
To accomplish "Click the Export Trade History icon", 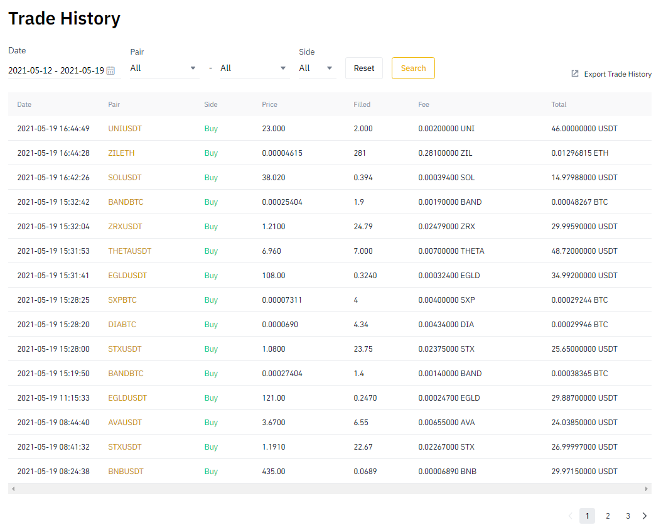I will pyautogui.click(x=574, y=74).
